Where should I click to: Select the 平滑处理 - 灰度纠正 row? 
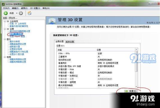[96, 76]
